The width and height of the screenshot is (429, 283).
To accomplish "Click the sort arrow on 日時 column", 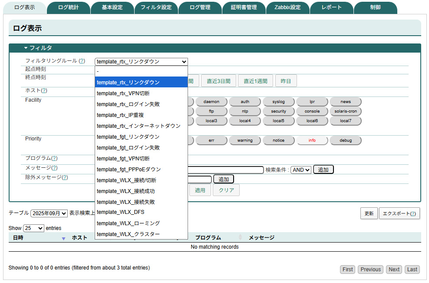I will pyautogui.click(x=63, y=239).
